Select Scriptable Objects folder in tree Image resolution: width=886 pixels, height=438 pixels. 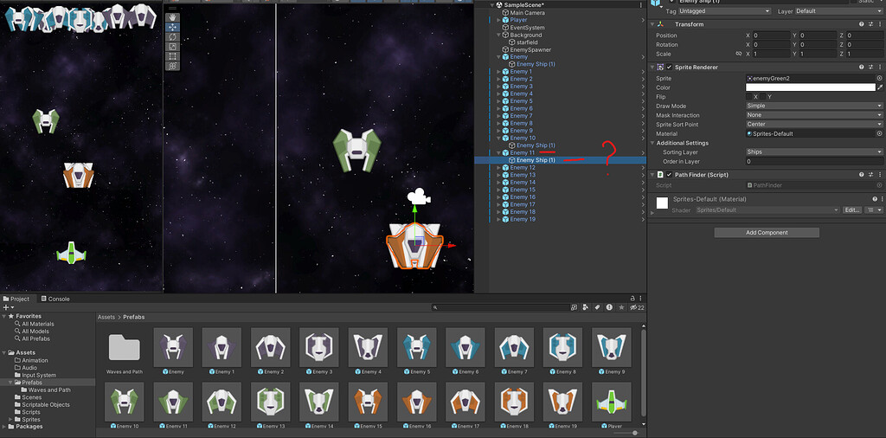(46, 404)
